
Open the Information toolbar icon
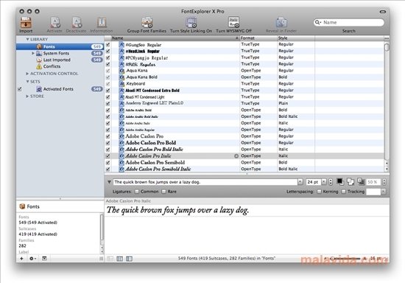click(x=102, y=23)
